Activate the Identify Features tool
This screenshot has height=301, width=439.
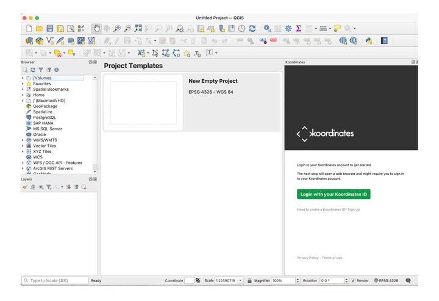click(x=268, y=28)
